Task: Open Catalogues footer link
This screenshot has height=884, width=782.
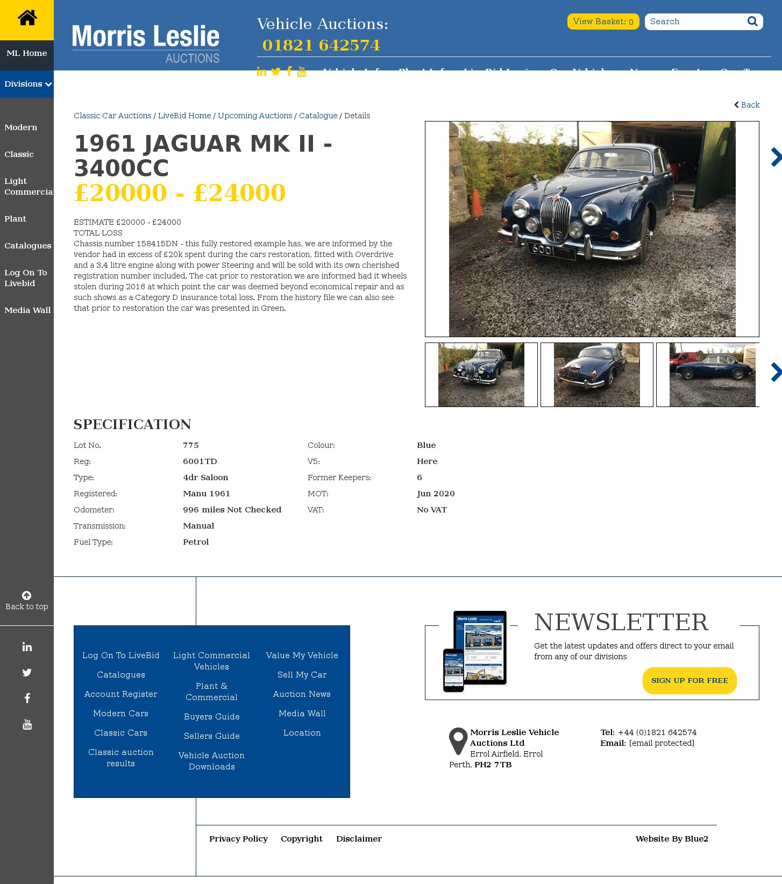Action: 121,675
